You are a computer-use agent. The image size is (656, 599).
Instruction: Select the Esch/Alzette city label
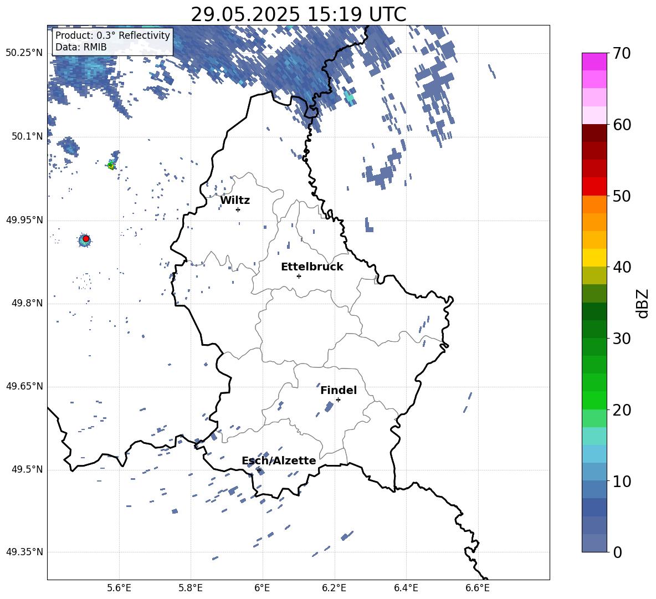[x=279, y=461]
